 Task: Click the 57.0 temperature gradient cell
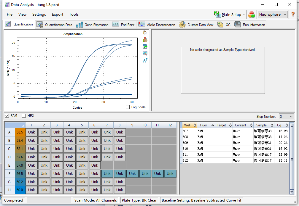20,165
